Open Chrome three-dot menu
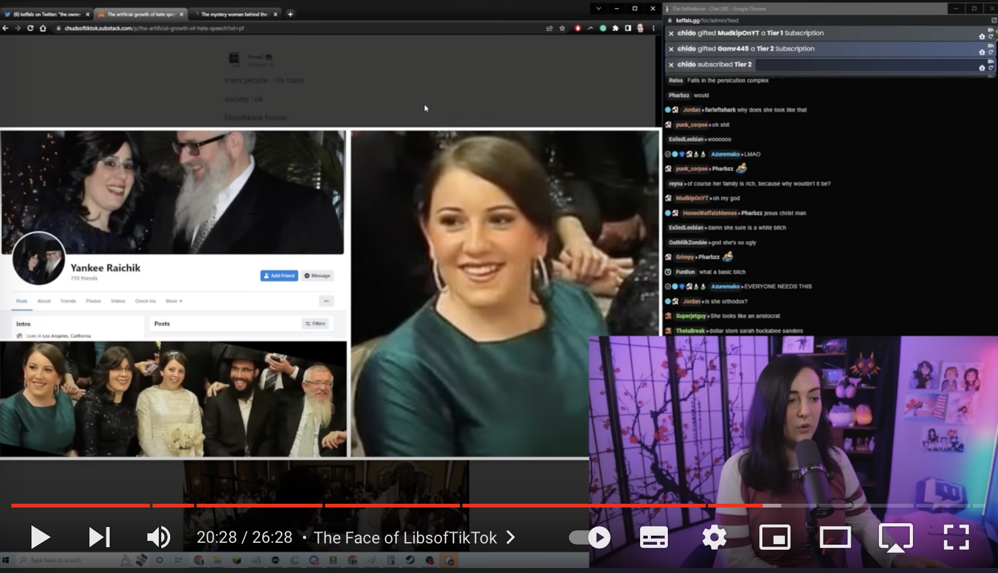 [653, 28]
